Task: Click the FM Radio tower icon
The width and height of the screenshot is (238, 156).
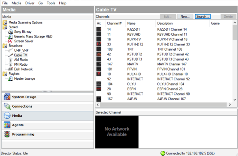Action: tap(10, 65)
